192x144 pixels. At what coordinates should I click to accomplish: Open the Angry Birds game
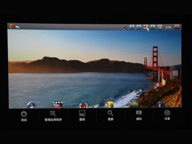(83, 105)
